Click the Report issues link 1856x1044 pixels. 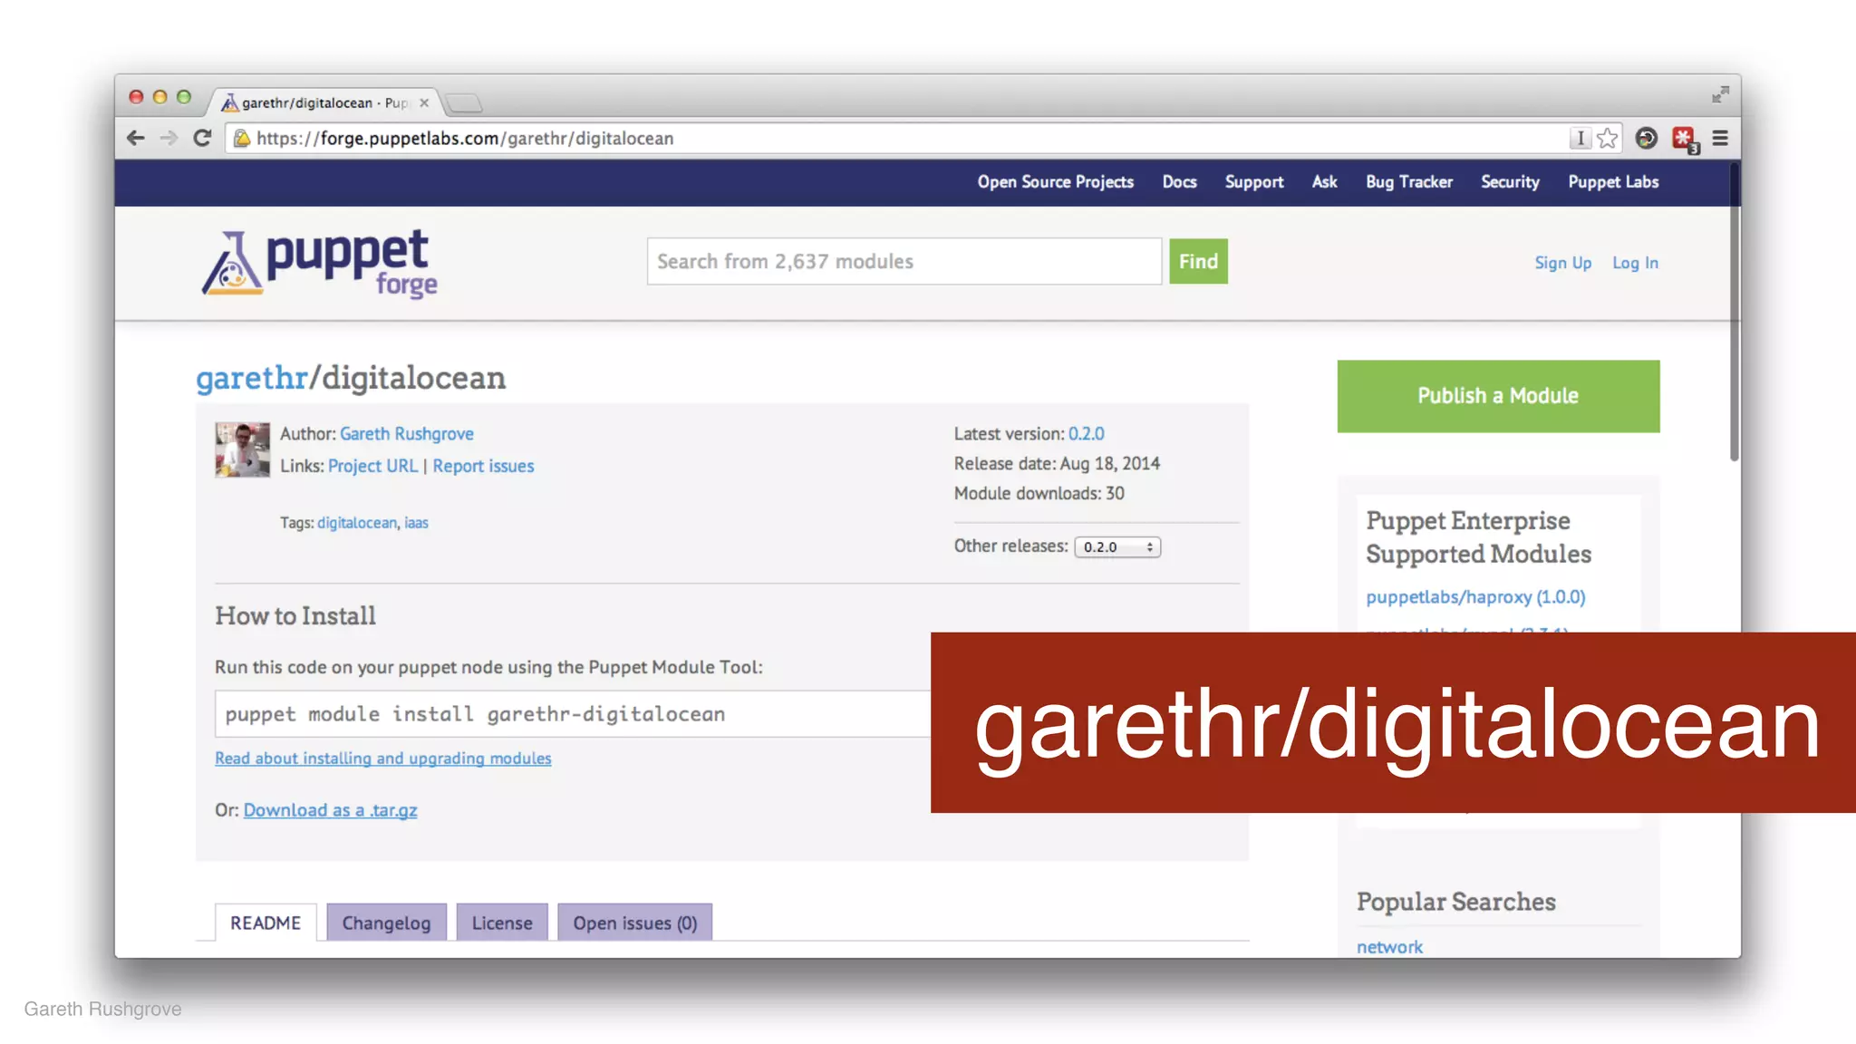483,466
